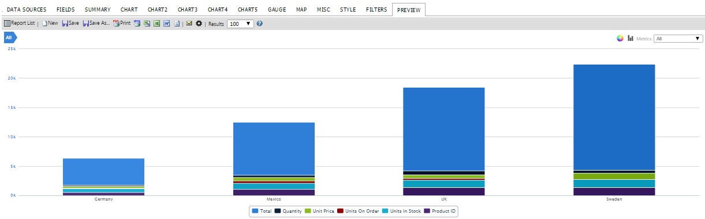Click the Mexico axis label
The height and width of the screenshot is (219, 705).
pyautogui.click(x=274, y=199)
